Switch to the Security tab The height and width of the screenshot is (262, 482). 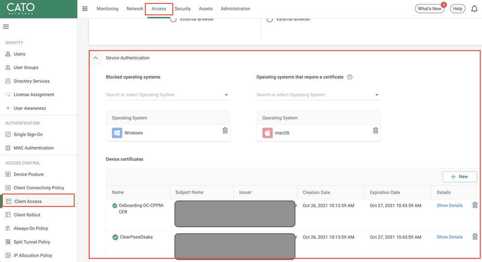[x=183, y=9]
